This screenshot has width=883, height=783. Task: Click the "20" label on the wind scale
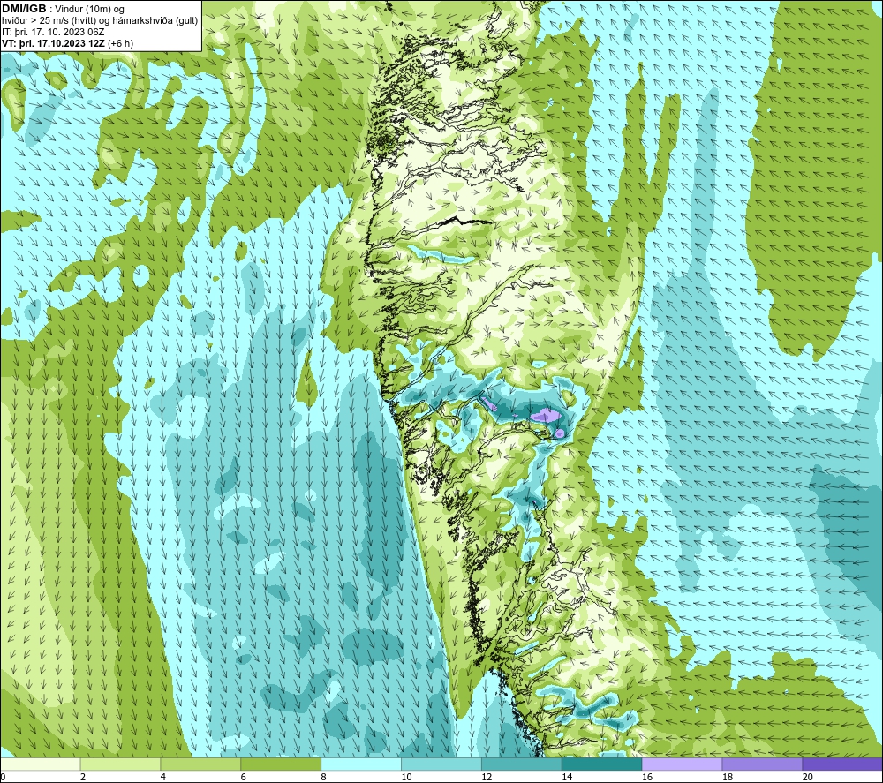807,777
